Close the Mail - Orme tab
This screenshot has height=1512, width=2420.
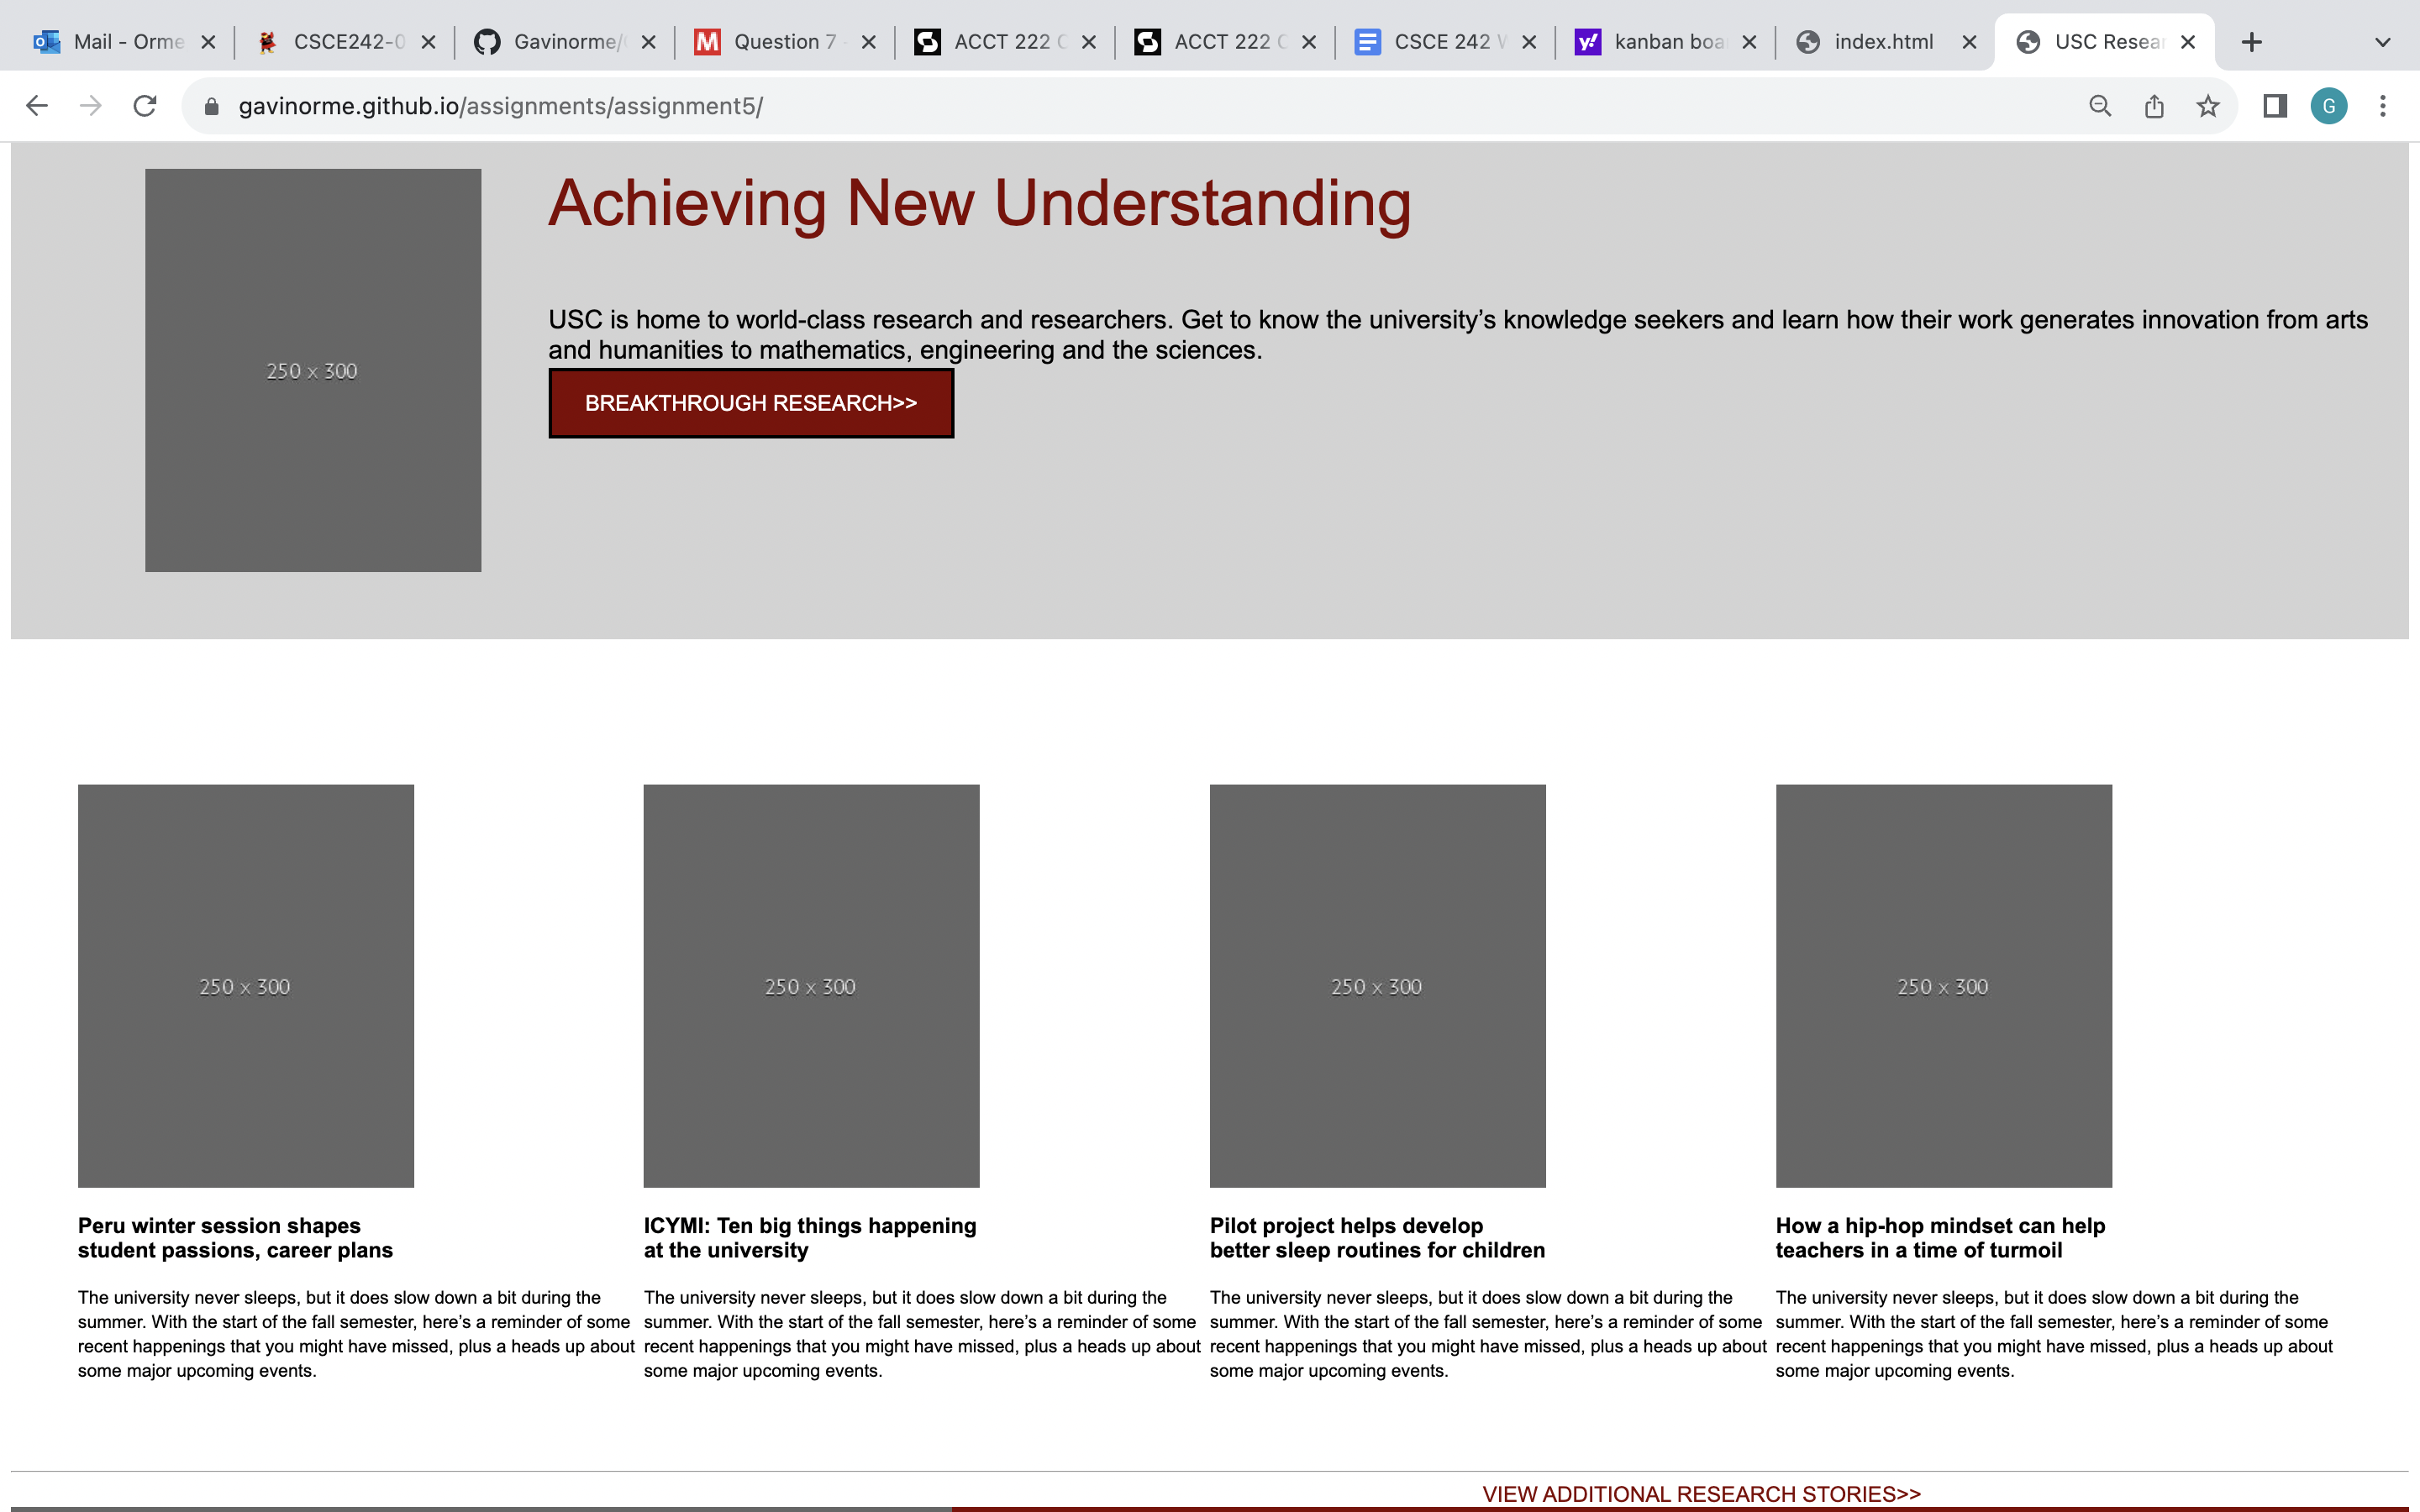pos(208,42)
